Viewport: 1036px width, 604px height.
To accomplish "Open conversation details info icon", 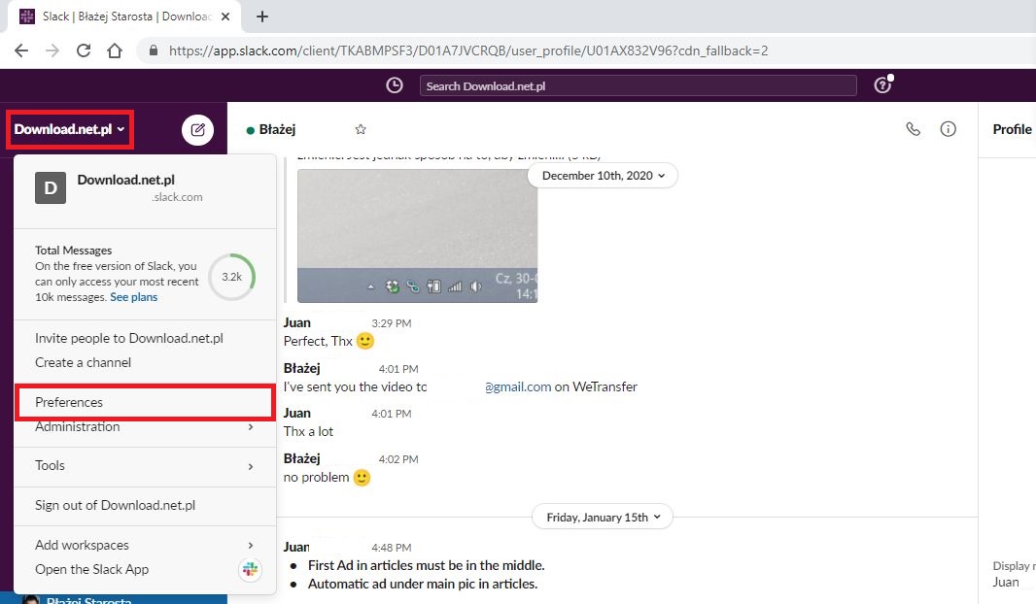I will [948, 129].
